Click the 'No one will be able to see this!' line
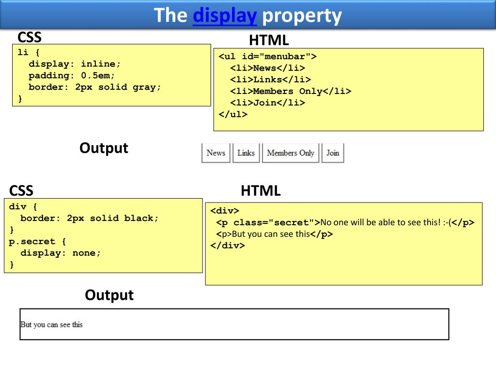Viewport: 496px width, 372px height. (x=345, y=222)
